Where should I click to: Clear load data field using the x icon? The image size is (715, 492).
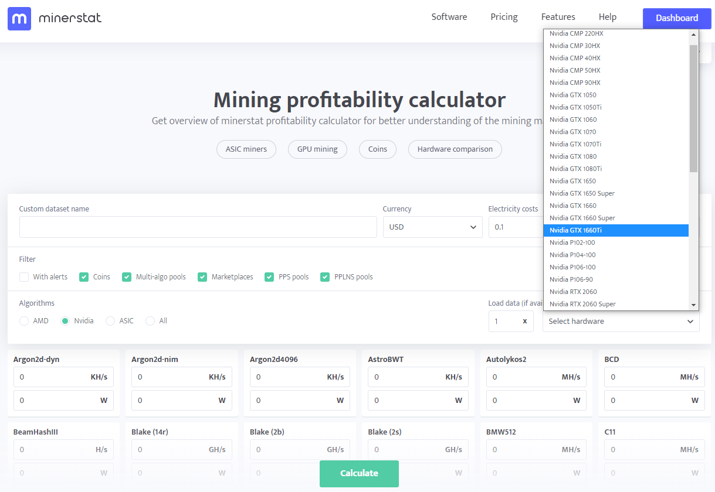526,321
